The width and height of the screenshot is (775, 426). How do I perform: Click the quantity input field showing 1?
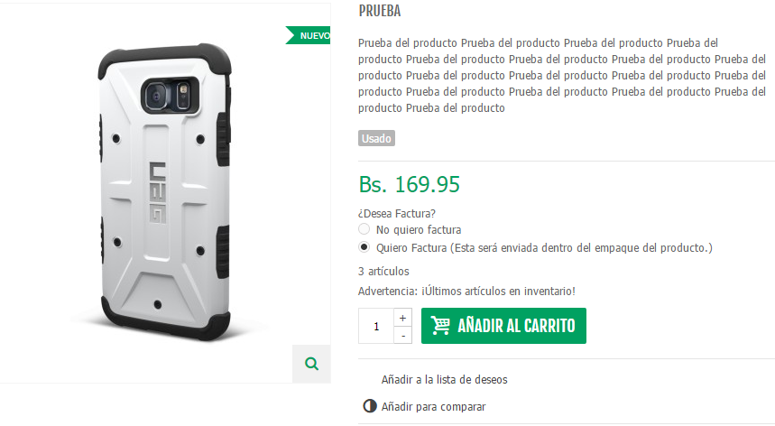(376, 326)
